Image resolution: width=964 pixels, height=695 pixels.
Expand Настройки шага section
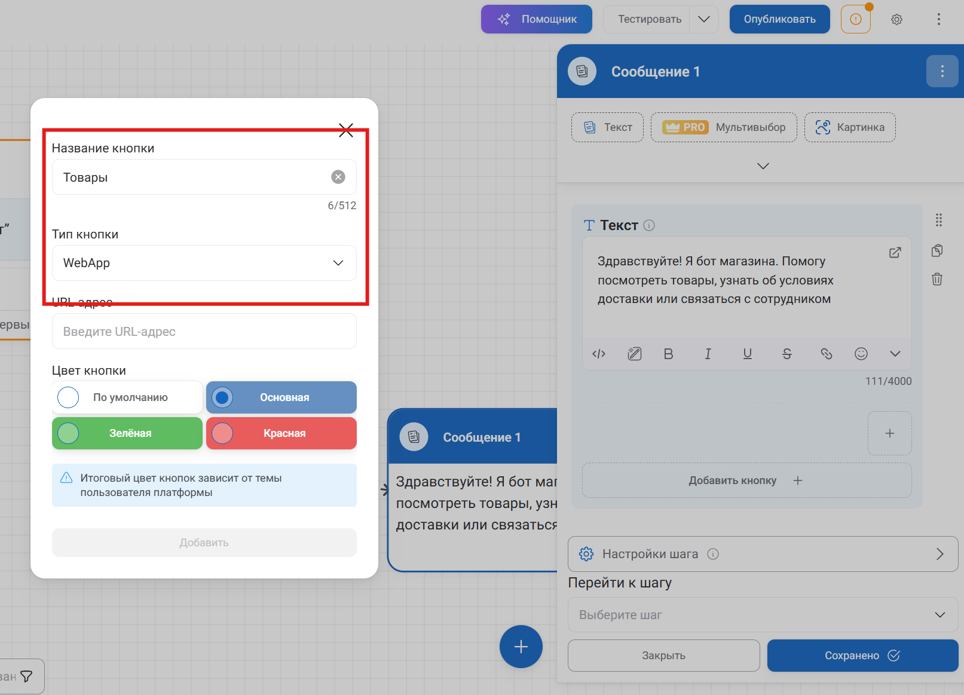pyautogui.click(x=763, y=554)
